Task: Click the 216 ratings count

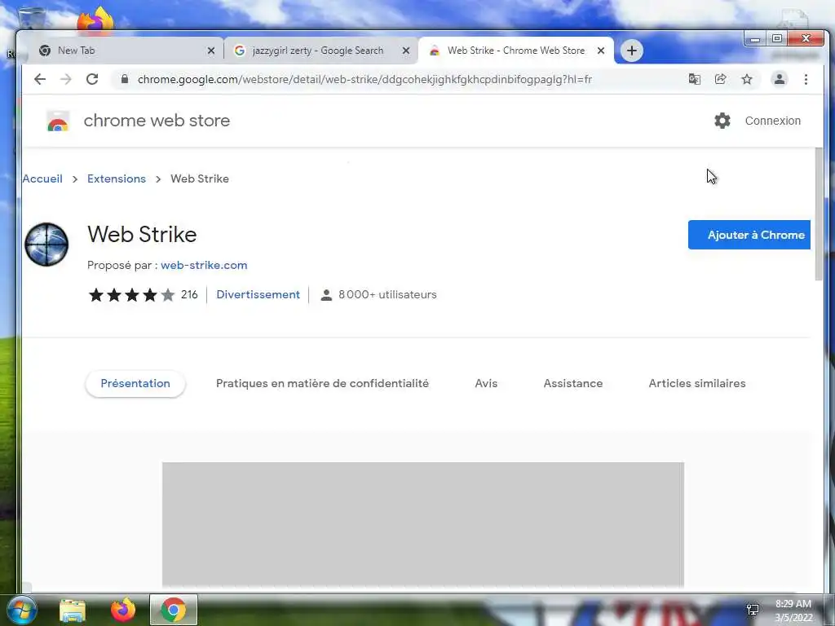Action: (x=189, y=294)
